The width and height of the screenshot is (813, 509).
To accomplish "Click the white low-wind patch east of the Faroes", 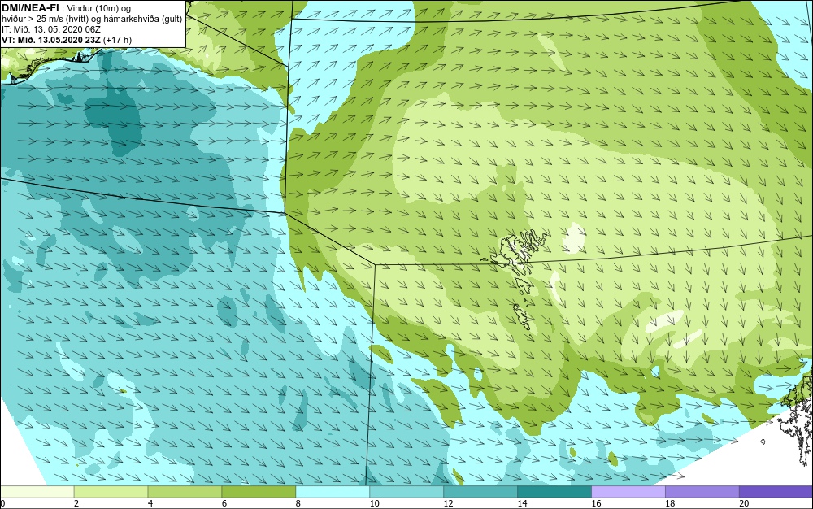I will [x=573, y=237].
